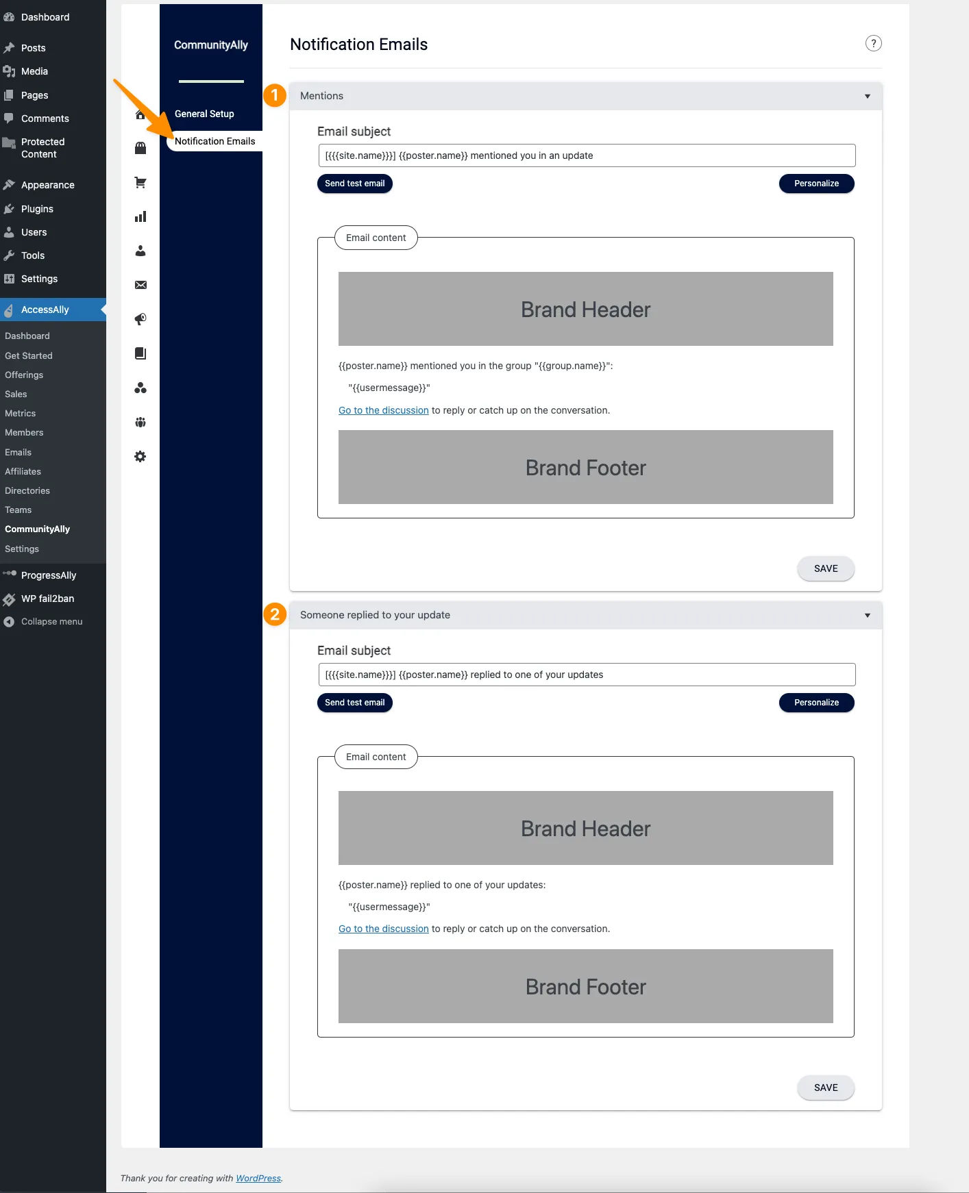
Task: Select Notification Emails tab
Action: click(x=214, y=141)
